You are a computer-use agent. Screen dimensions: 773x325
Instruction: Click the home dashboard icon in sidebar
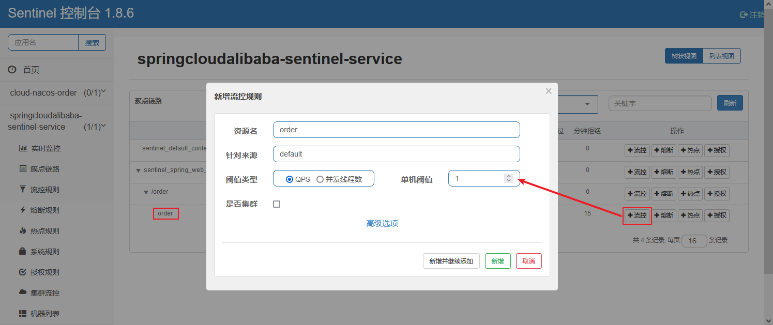point(12,70)
